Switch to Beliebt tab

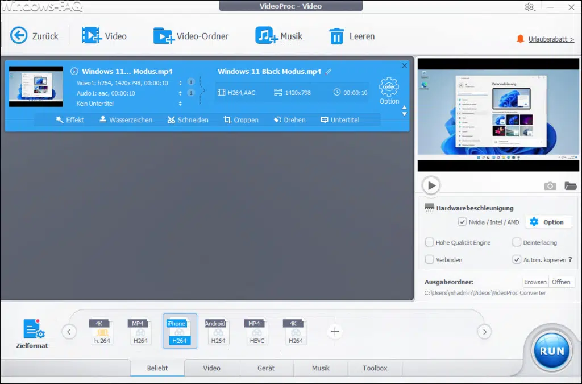157,368
